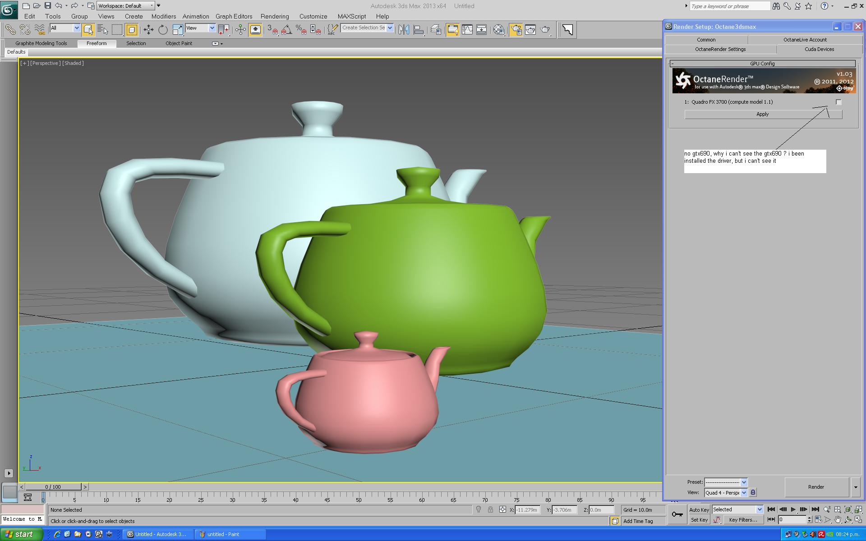Open Select by Name list icon
The image size is (866, 541).
tap(103, 30)
